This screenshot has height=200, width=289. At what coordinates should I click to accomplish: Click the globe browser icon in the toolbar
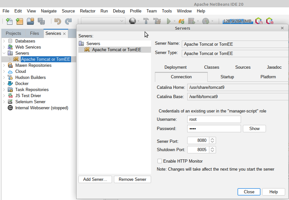click(132, 21)
